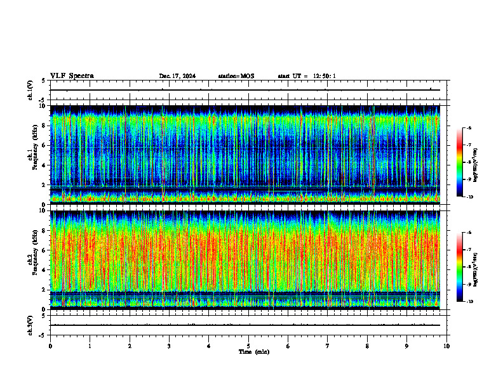Click the ch.1 spectrogram panel

(245, 155)
